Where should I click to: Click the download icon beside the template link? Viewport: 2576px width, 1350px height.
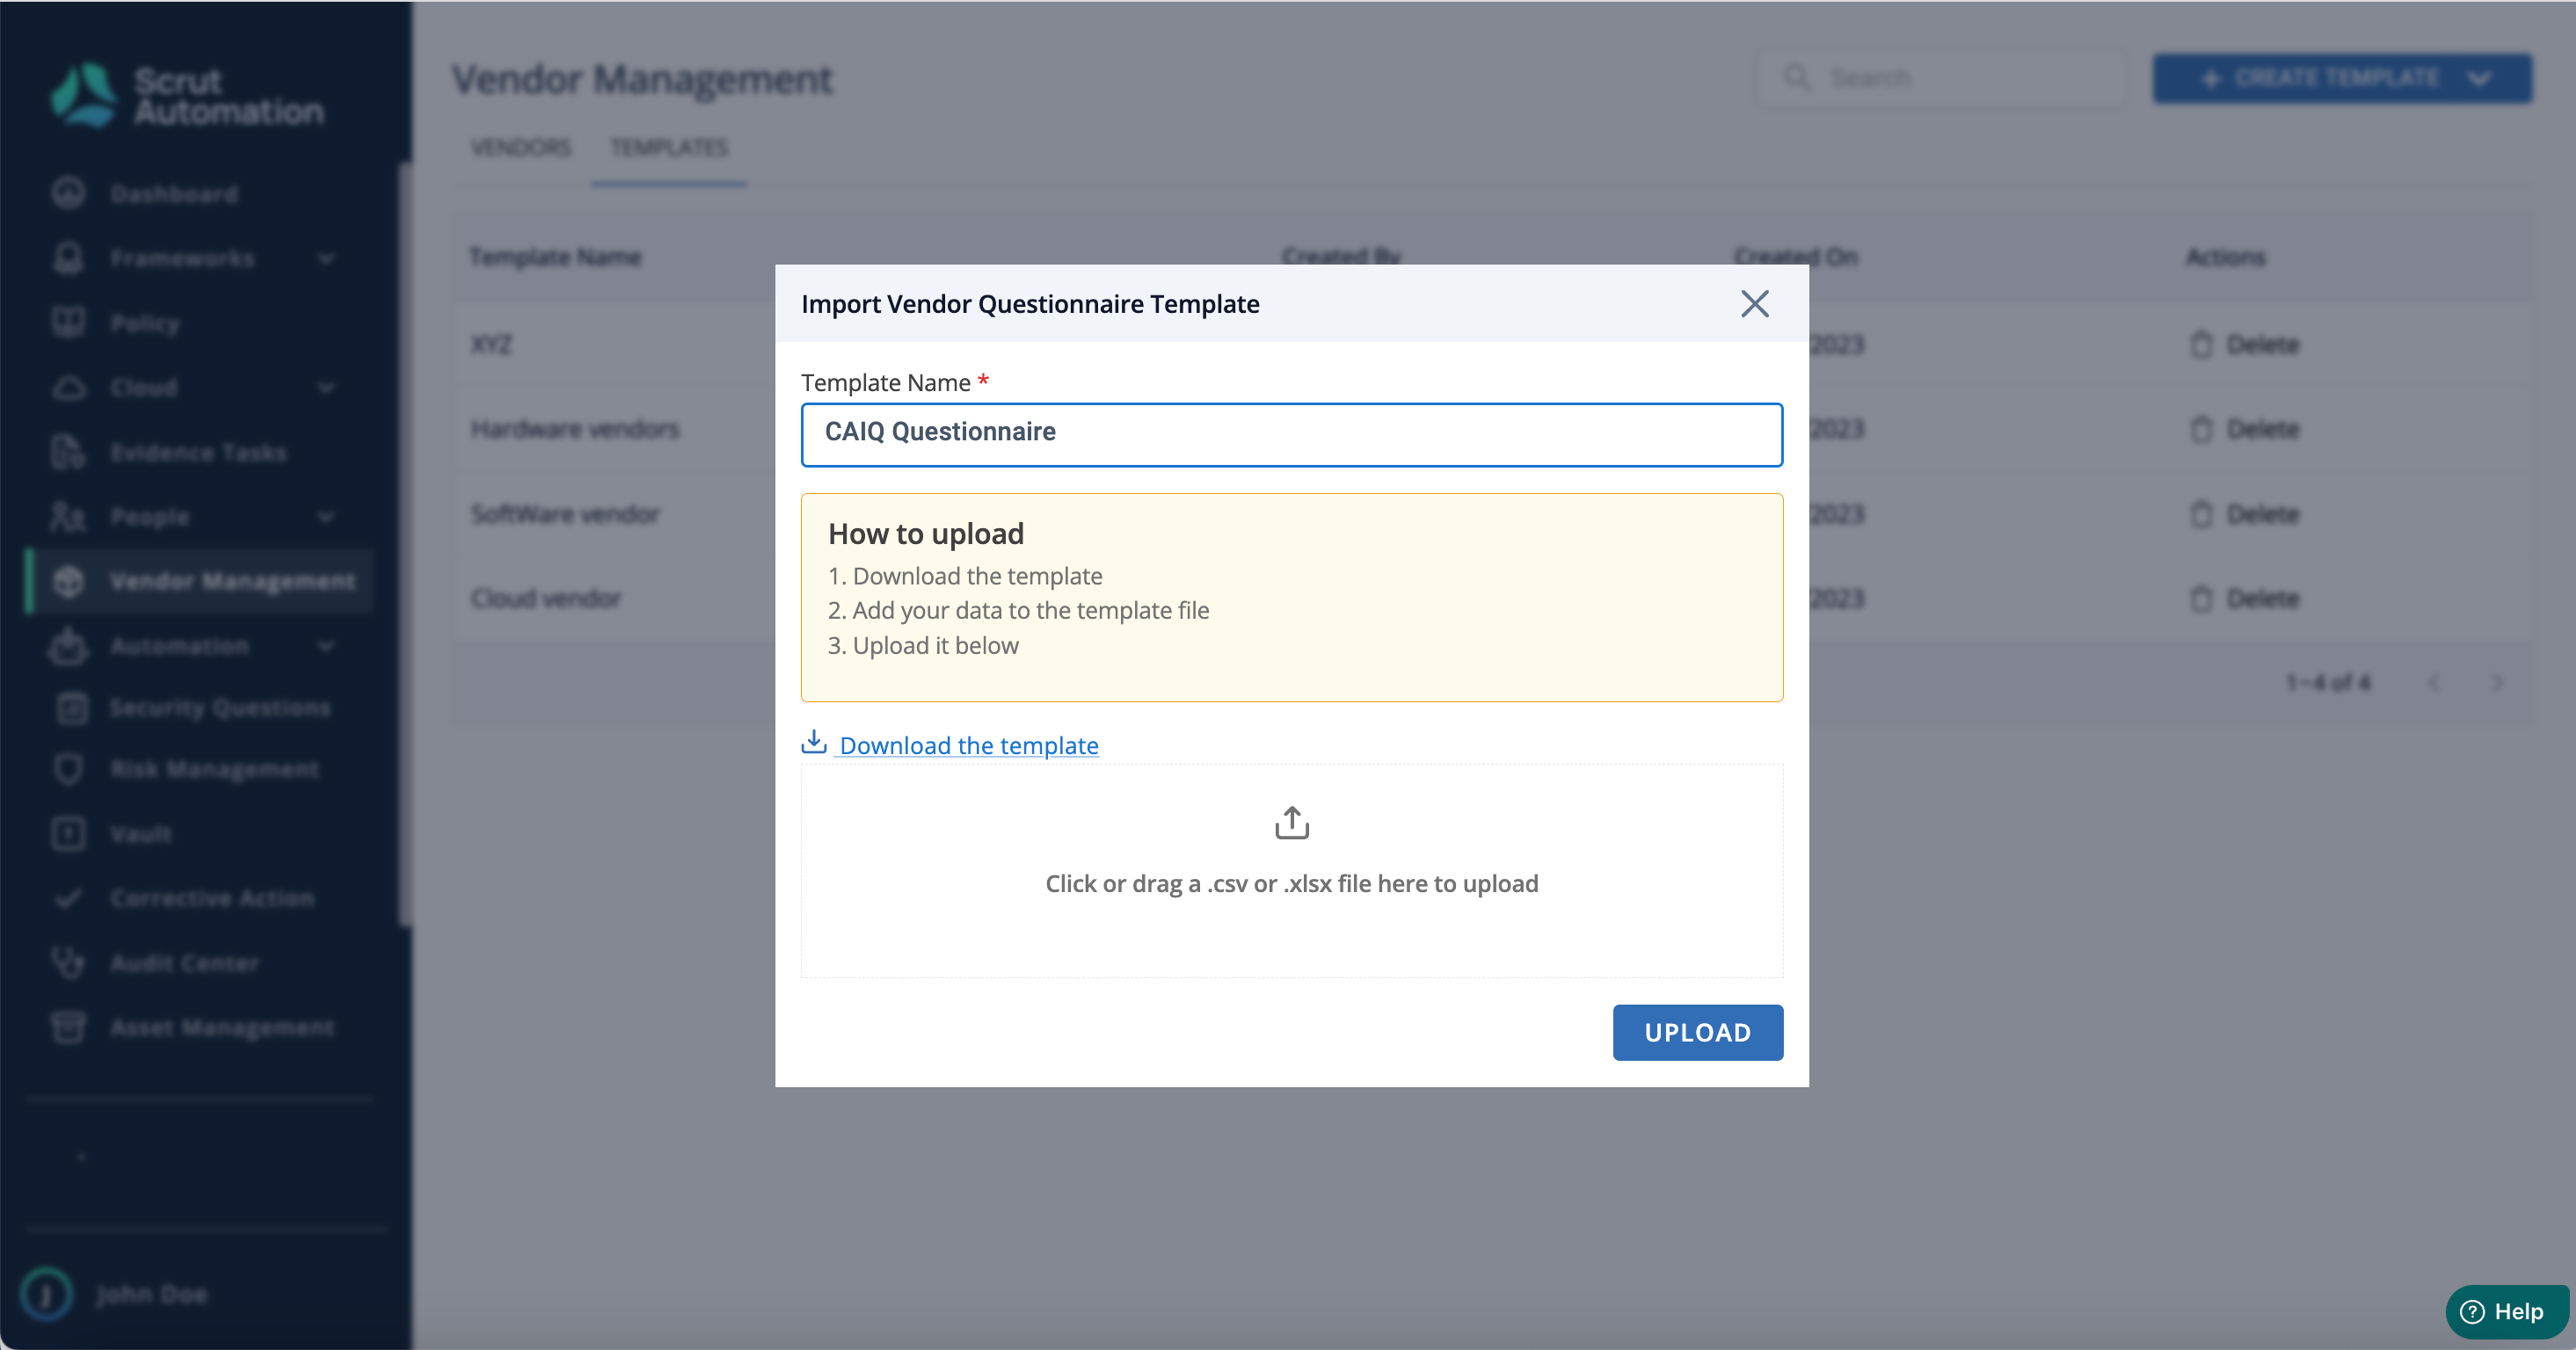click(814, 742)
